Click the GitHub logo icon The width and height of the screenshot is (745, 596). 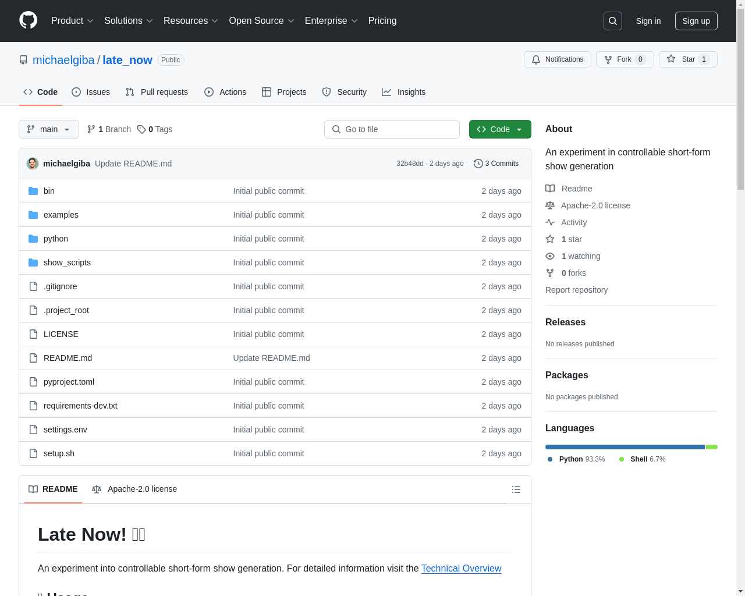point(29,20)
